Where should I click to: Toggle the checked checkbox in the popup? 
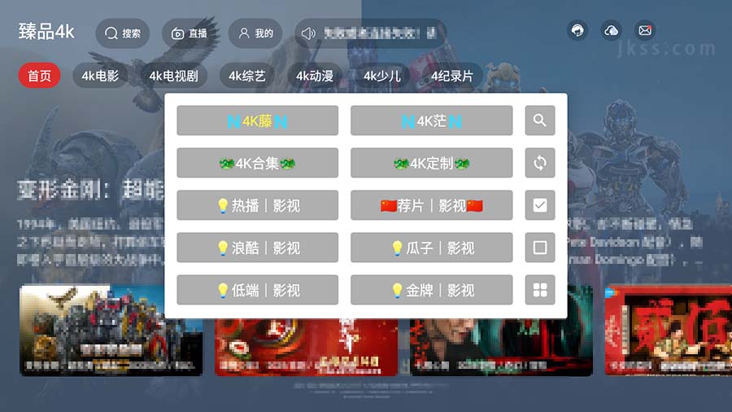click(x=540, y=205)
